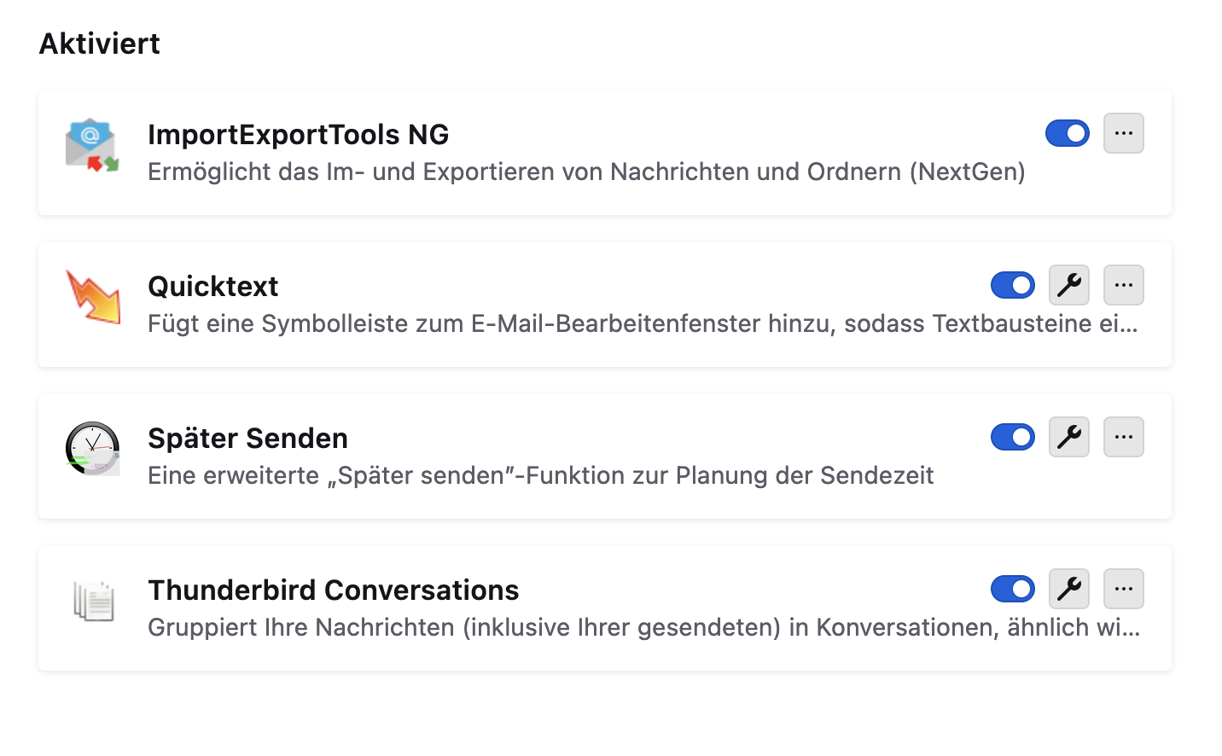
Task: Open more options menu for ImportExportTools NG
Action: click(1123, 133)
